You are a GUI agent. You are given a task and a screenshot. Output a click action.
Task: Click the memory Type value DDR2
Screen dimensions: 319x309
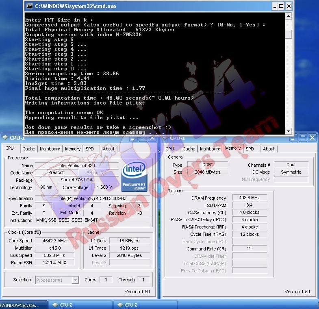pyautogui.click(x=208, y=165)
